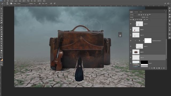Switch to the Channels tab

[136, 12]
